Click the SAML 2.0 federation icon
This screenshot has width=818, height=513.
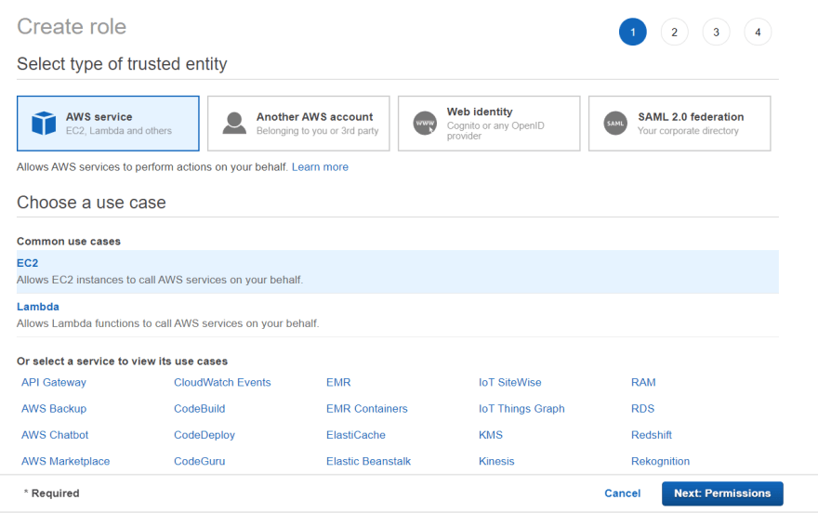615,124
